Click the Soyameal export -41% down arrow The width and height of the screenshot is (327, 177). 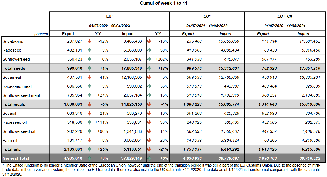[x=89, y=77]
